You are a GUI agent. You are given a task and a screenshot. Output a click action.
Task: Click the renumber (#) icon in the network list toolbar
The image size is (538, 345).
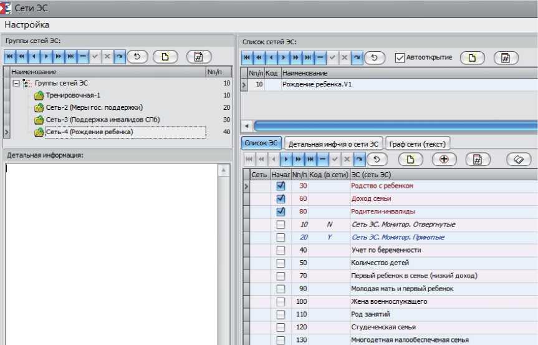pos(506,58)
